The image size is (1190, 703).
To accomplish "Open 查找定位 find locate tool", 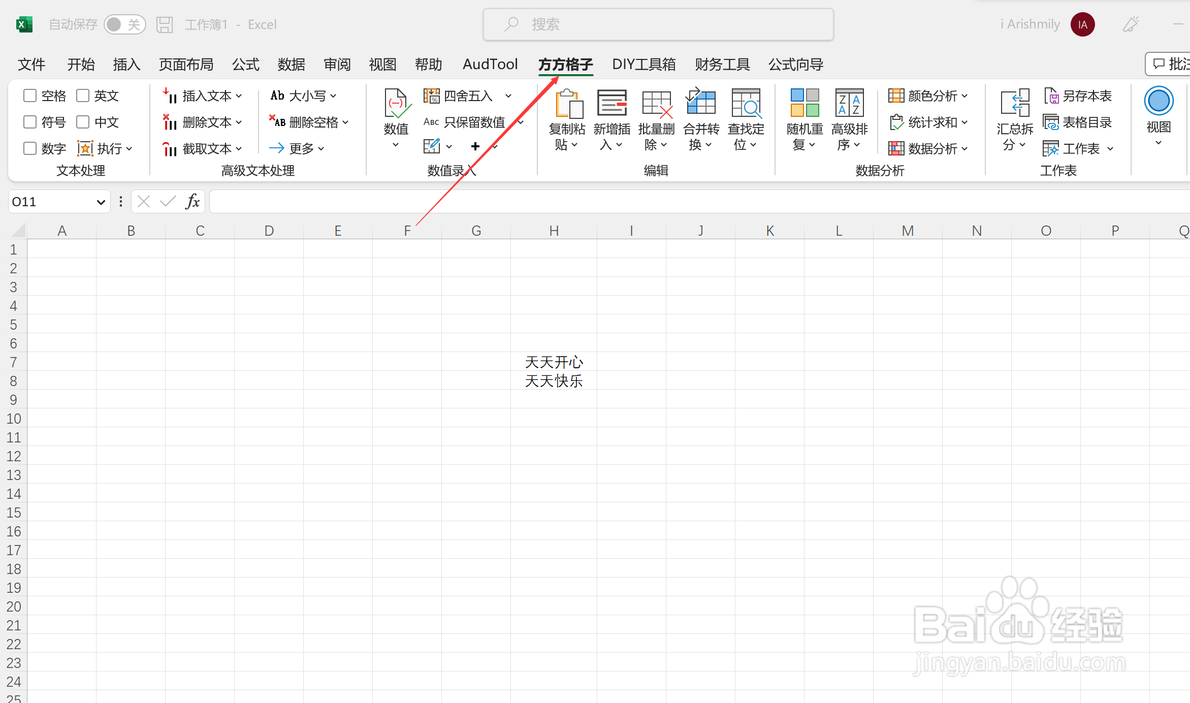I will (x=746, y=120).
